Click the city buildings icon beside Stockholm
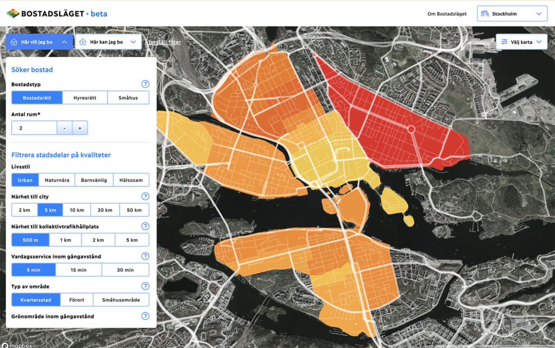 [x=485, y=14]
